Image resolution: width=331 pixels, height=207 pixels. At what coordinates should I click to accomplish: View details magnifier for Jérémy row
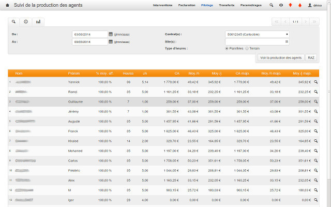click(316, 112)
